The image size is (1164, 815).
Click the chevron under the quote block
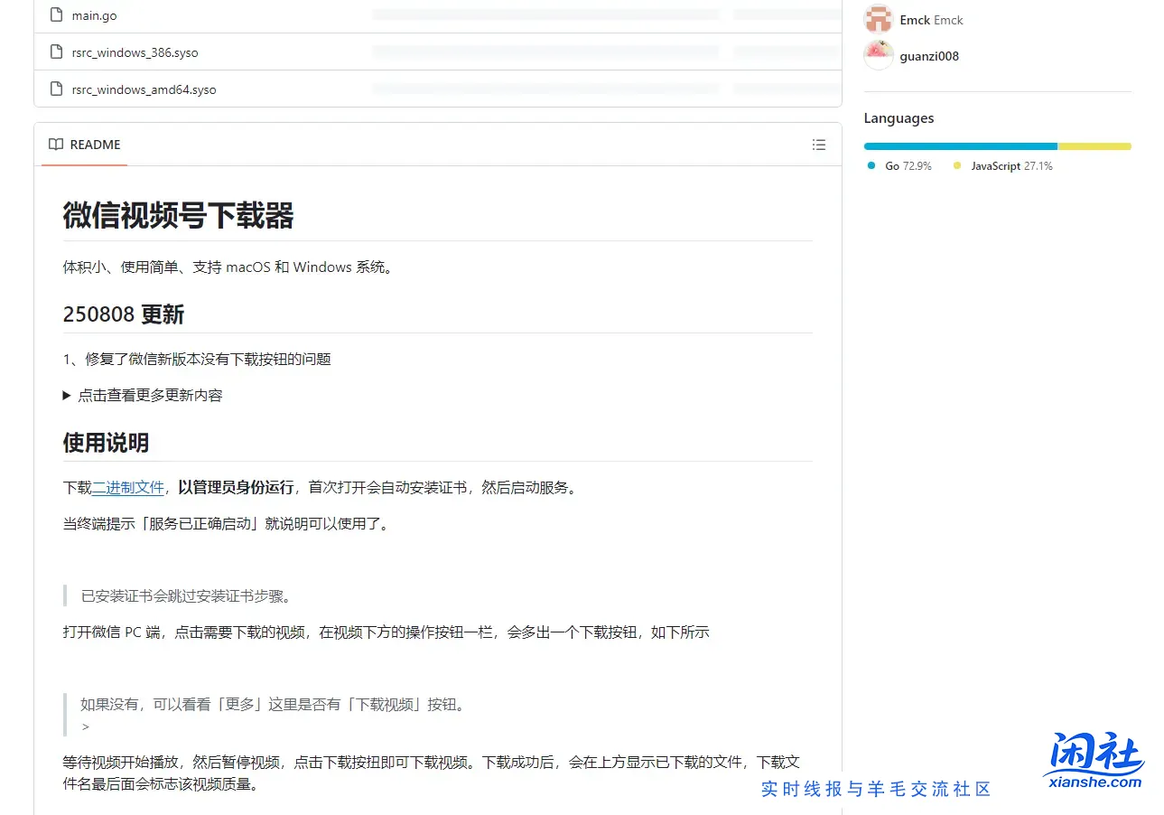(84, 726)
